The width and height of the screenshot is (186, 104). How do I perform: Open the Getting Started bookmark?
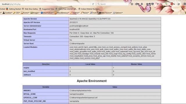coord(13,9)
